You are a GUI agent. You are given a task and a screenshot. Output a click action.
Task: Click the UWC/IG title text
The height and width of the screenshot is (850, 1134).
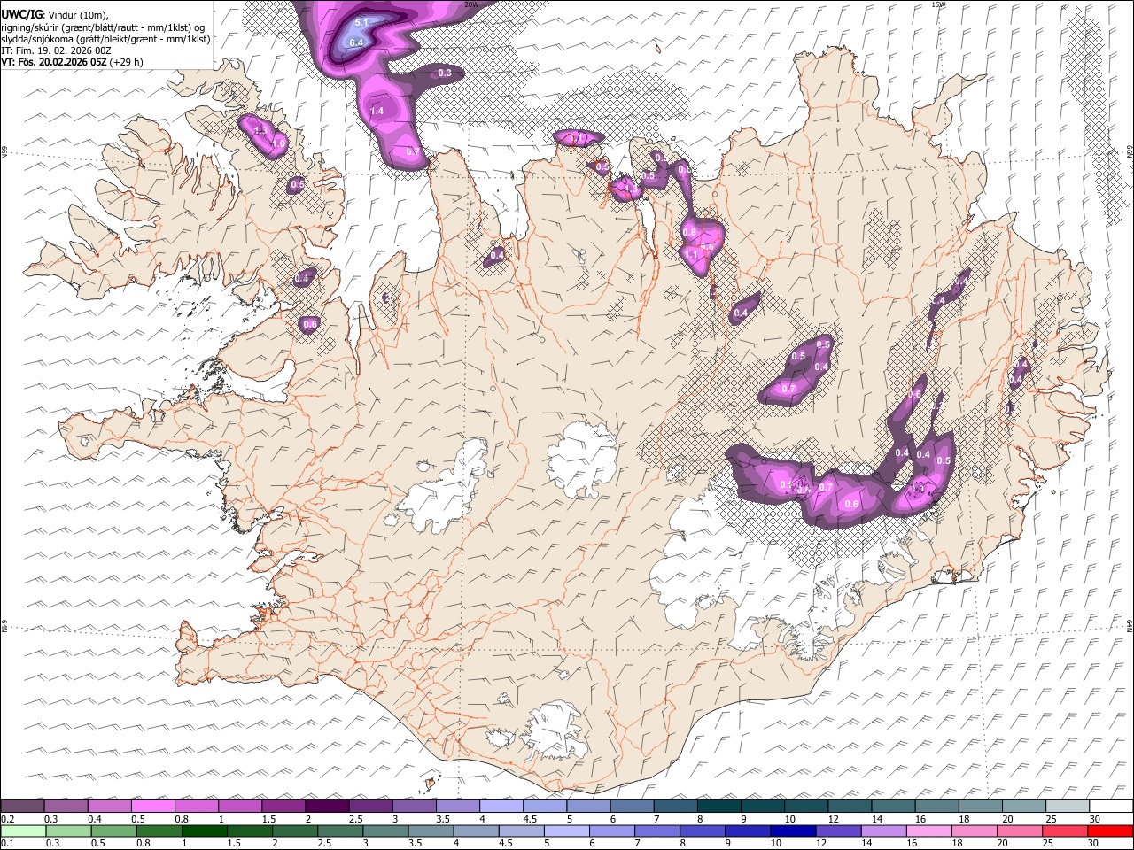pyautogui.click(x=20, y=15)
